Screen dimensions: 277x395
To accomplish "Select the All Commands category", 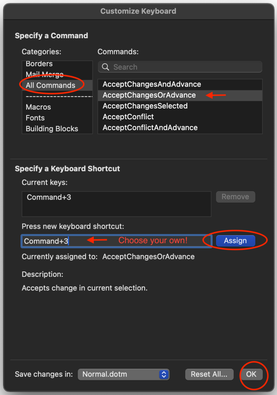I will [51, 85].
